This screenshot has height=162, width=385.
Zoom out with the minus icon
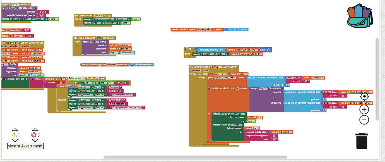(364, 120)
